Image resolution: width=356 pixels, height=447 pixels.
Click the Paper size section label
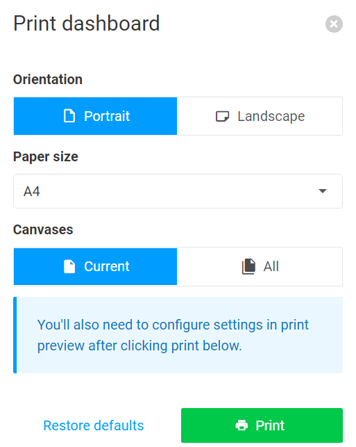[x=46, y=157]
